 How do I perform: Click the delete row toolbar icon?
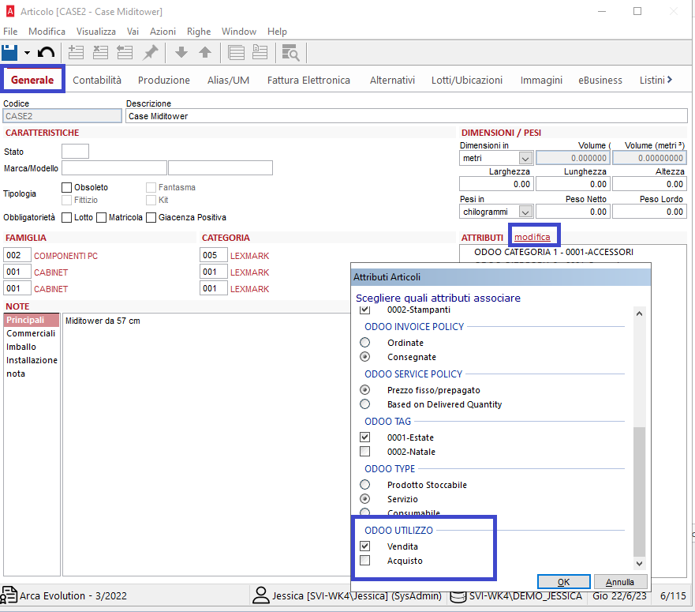pos(100,53)
